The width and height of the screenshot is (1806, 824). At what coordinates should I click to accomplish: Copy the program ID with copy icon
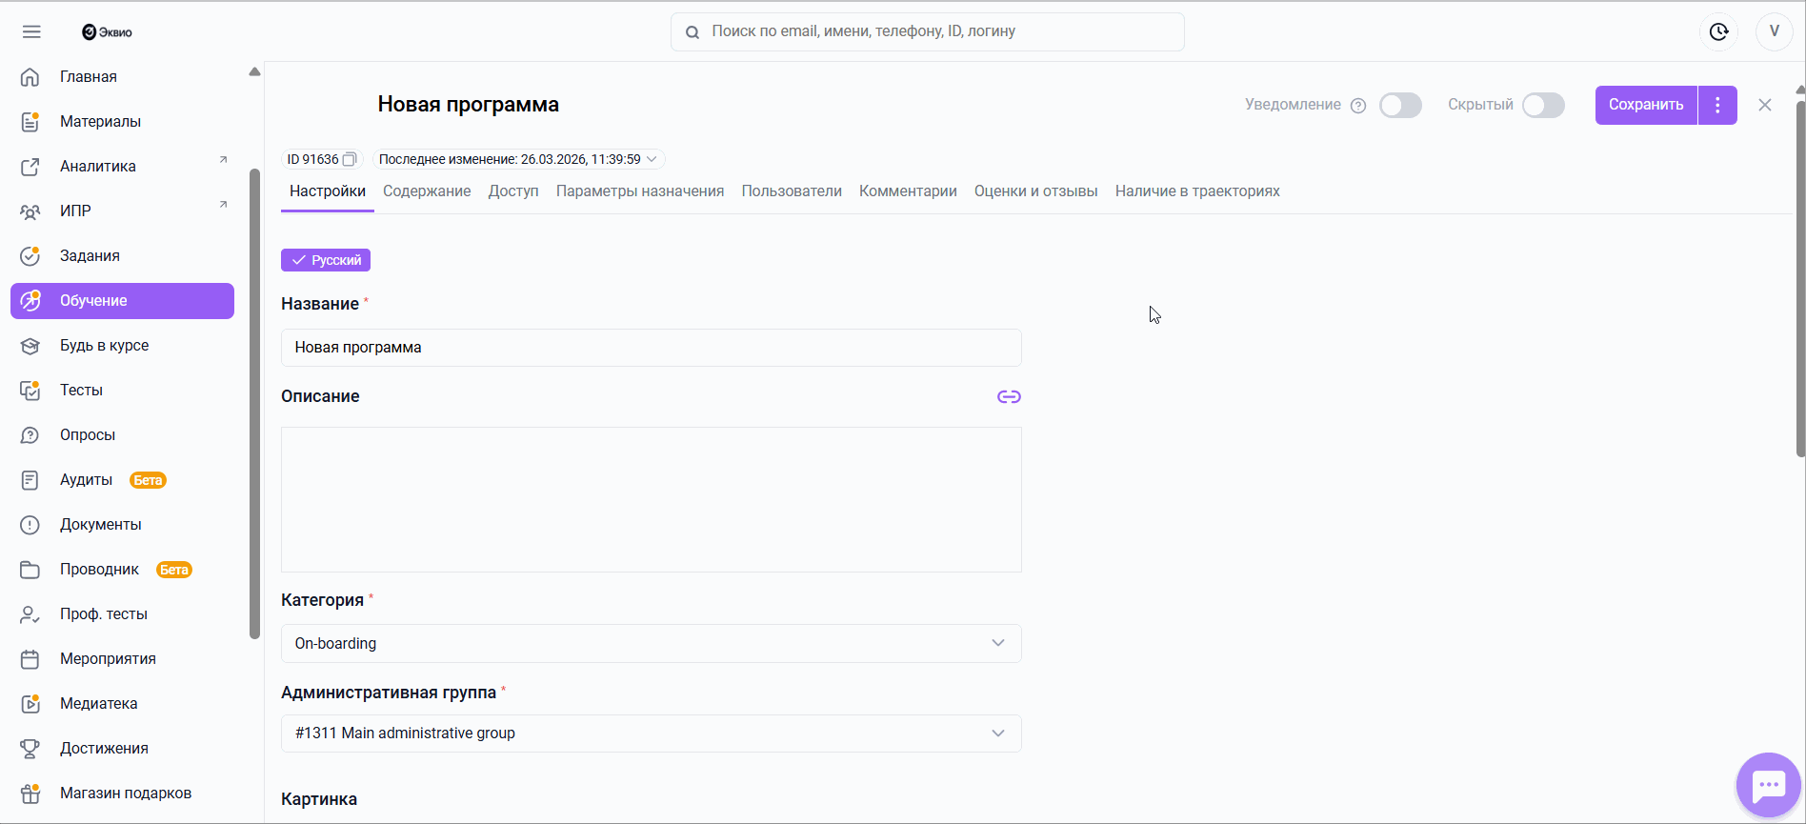(x=350, y=159)
